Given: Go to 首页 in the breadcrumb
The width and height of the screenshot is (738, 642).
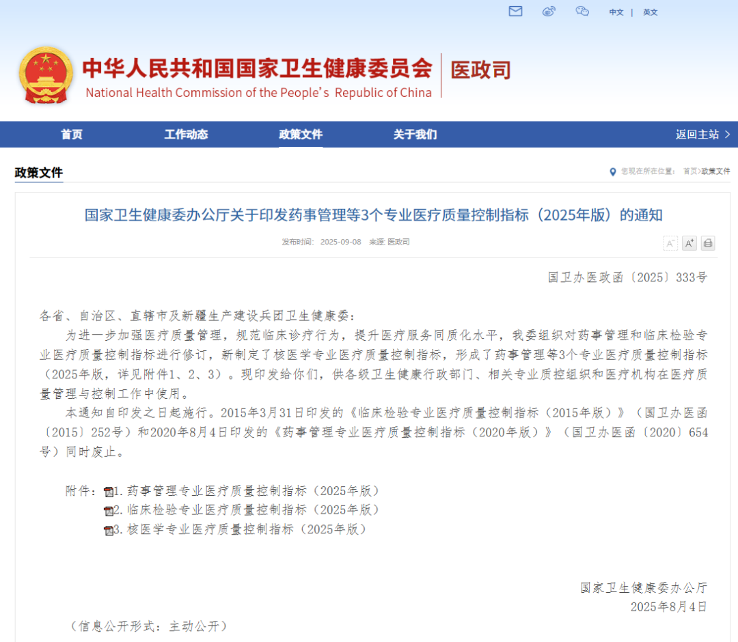Looking at the screenshot, I should click(690, 171).
